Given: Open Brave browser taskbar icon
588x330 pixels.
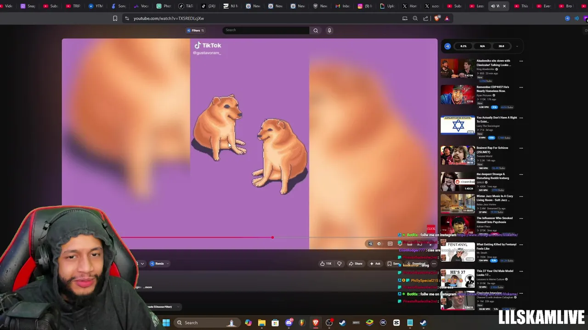Looking at the screenshot, I should click(316, 323).
